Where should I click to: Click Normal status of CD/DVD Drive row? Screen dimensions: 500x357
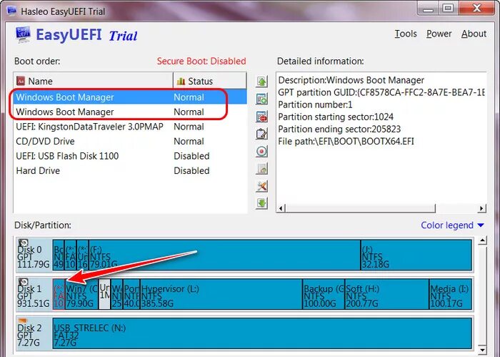coord(189,141)
